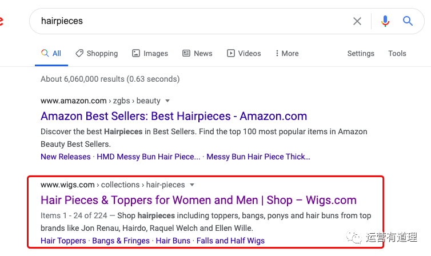Expand the amazon.com result dropdown arrow

[x=167, y=101]
